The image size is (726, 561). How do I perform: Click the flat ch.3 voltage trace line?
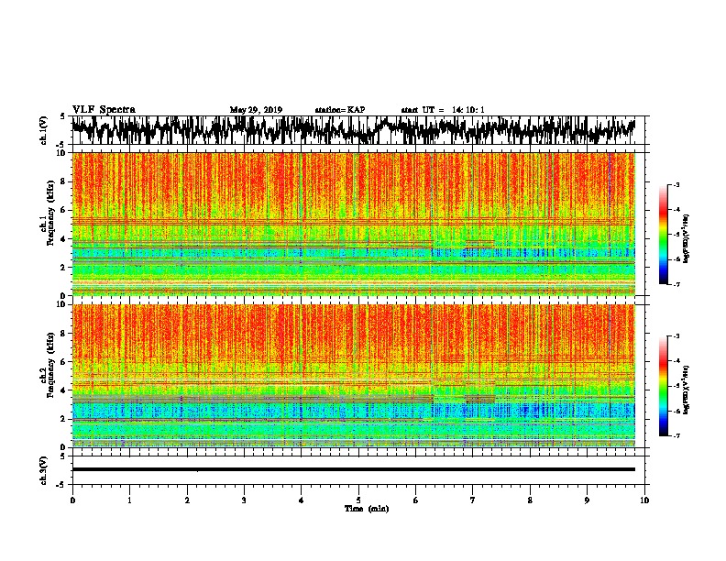354,469
